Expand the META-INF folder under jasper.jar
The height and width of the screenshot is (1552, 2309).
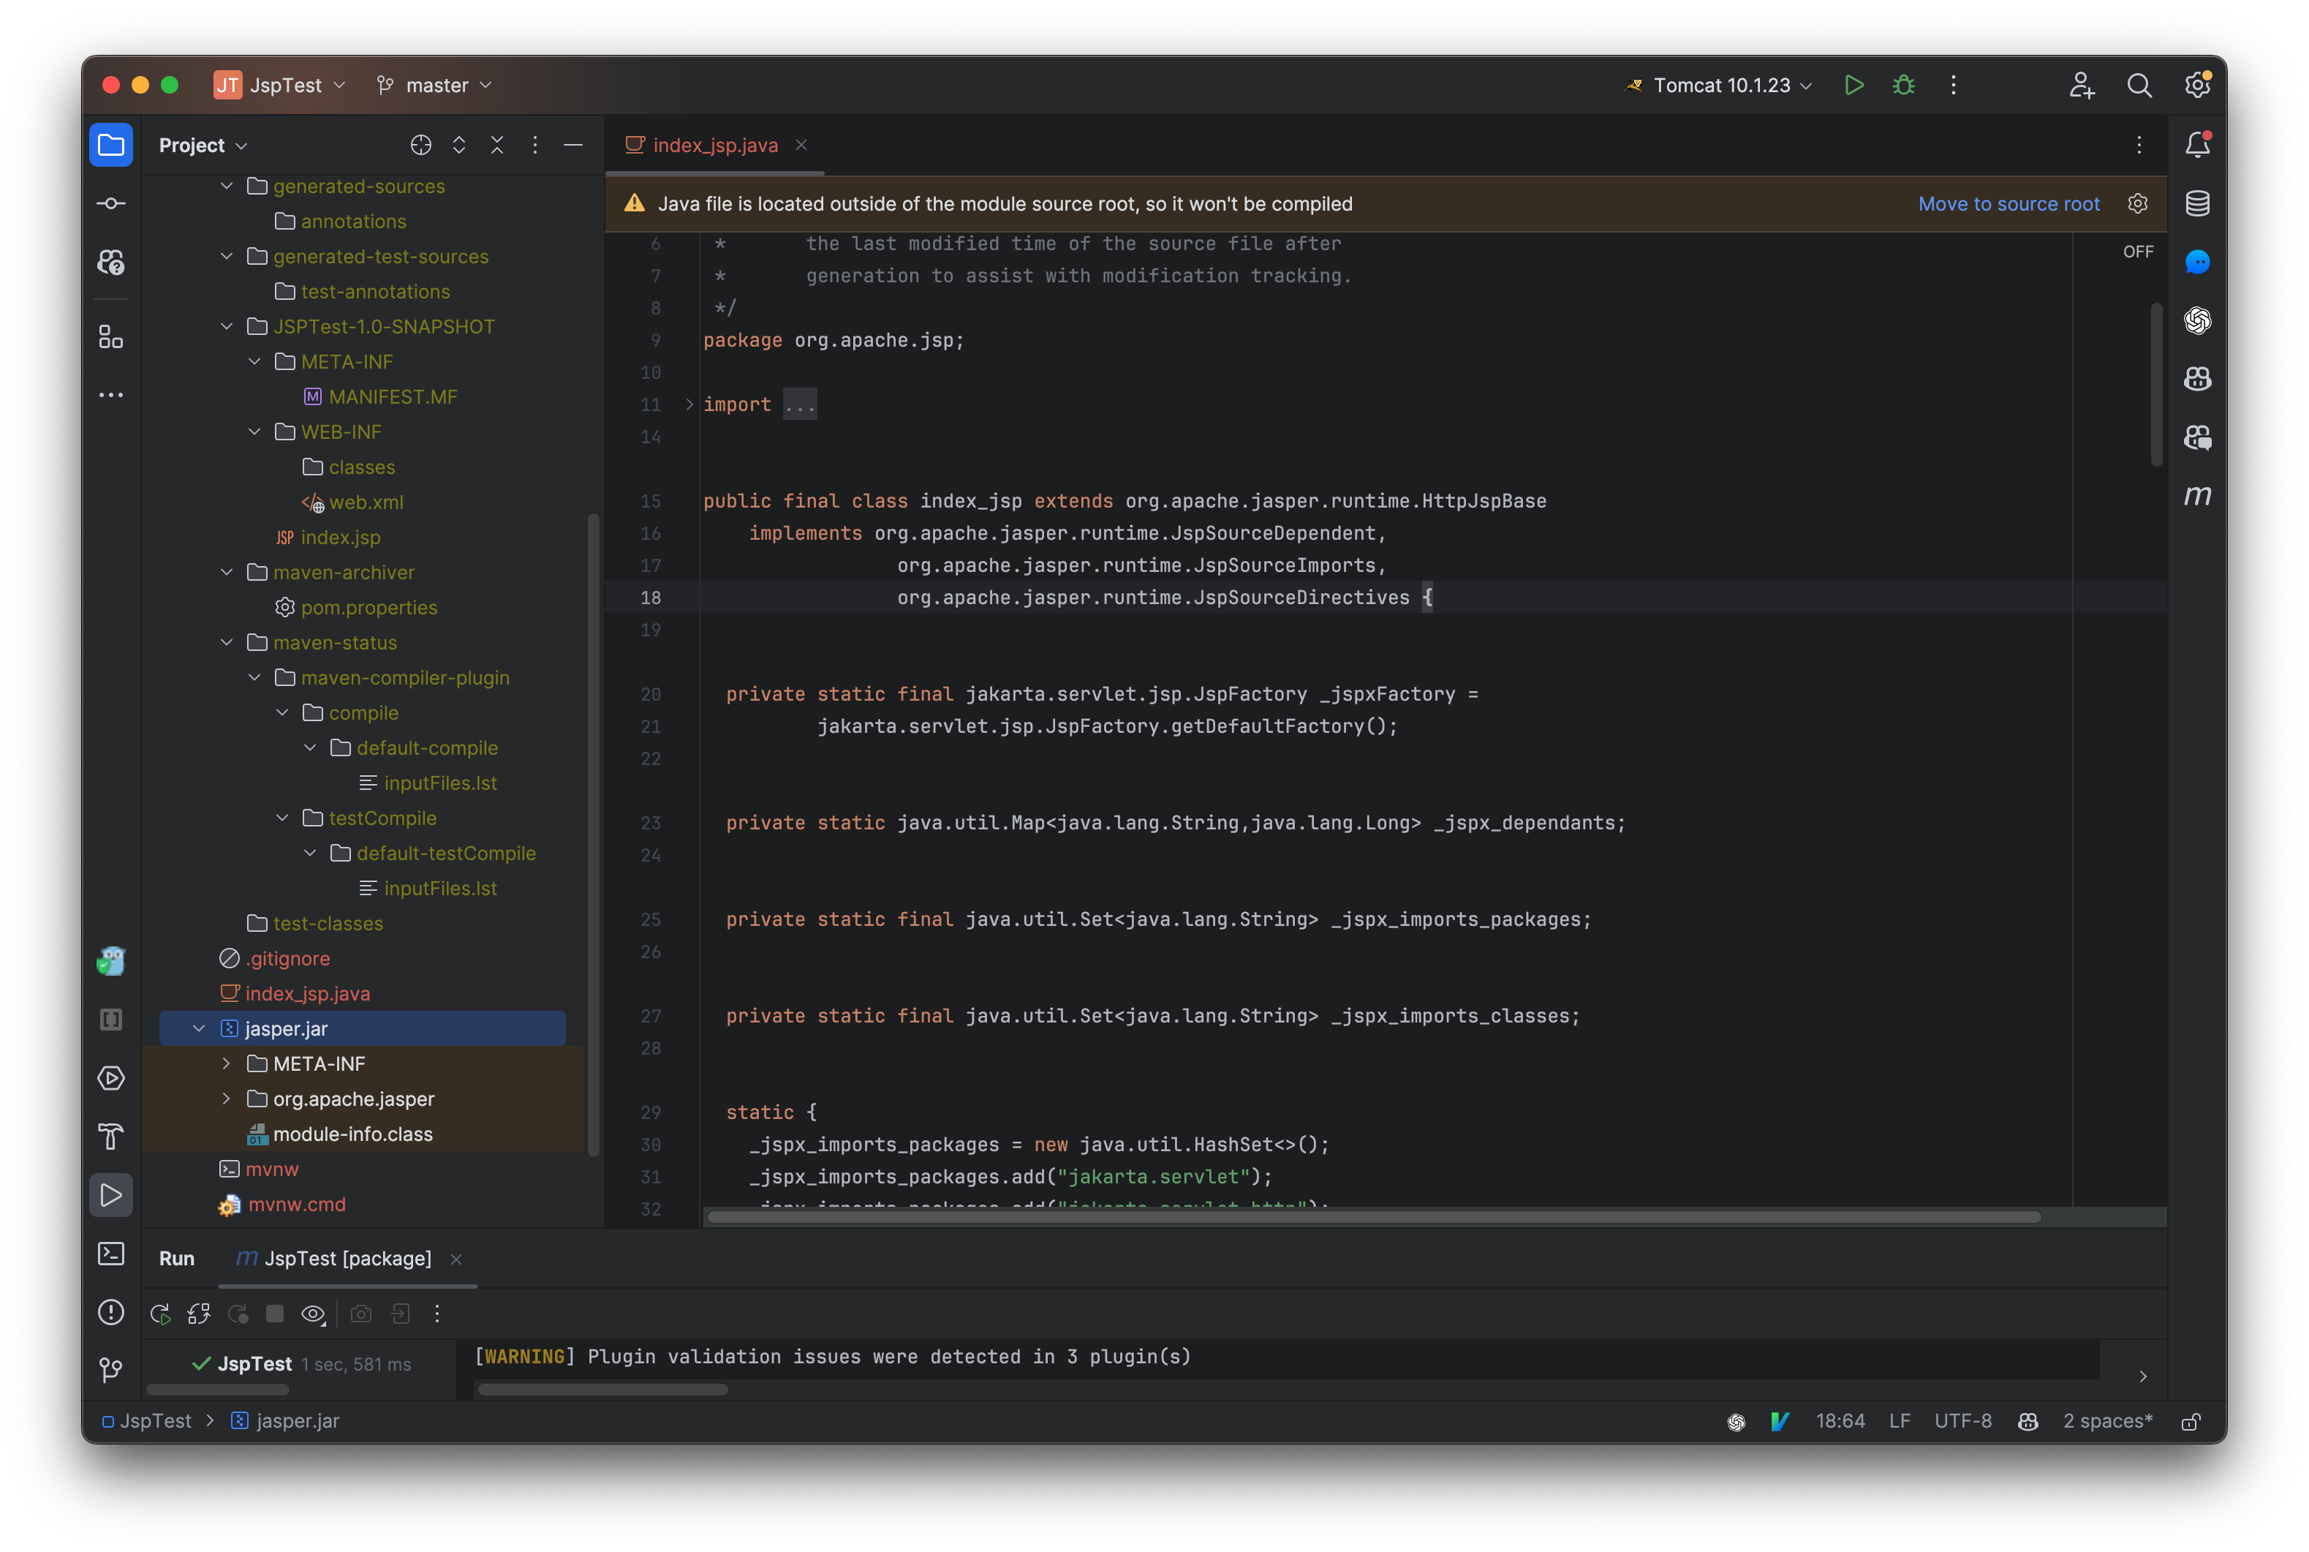[225, 1063]
